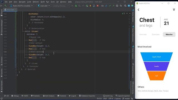178x100 pixels.
Task: Tap the purple Quads funnel segment
Action: click(x=157, y=66)
